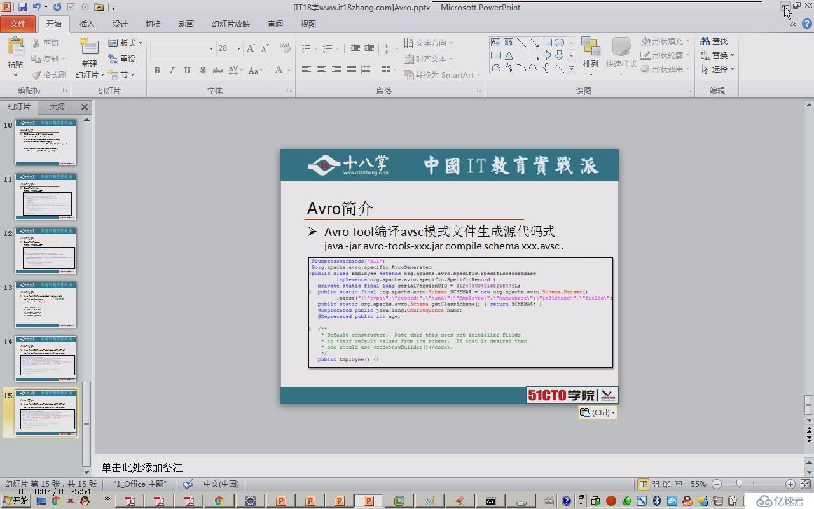This screenshot has height=509, width=814.
Task: Click the Arrange (排列) icon
Action: tap(590, 47)
